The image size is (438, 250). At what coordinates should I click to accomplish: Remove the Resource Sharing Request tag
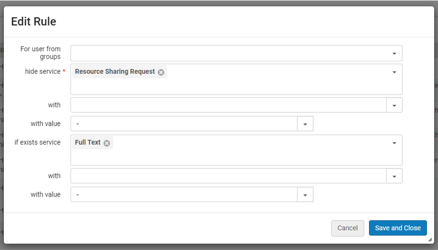click(161, 72)
